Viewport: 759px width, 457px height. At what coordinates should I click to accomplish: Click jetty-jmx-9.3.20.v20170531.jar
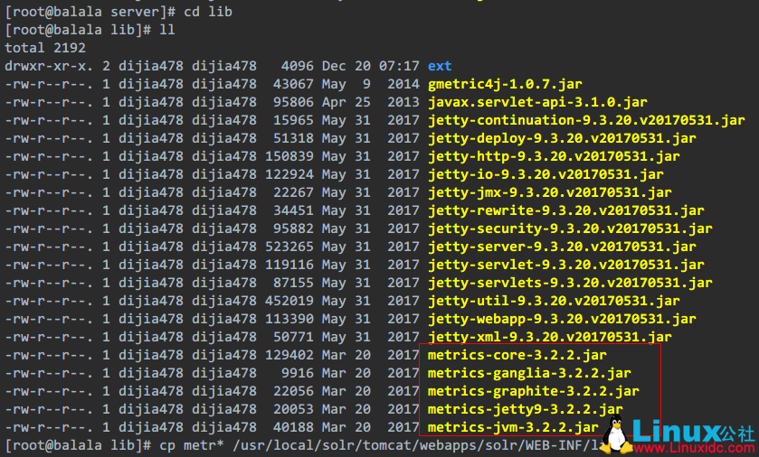550,192
